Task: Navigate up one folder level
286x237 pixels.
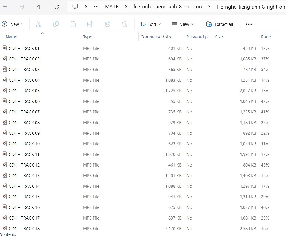Action: 39,6
